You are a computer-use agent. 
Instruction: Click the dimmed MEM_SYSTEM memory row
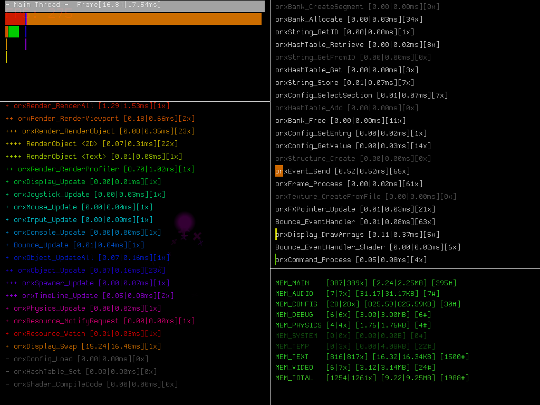[351, 336]
